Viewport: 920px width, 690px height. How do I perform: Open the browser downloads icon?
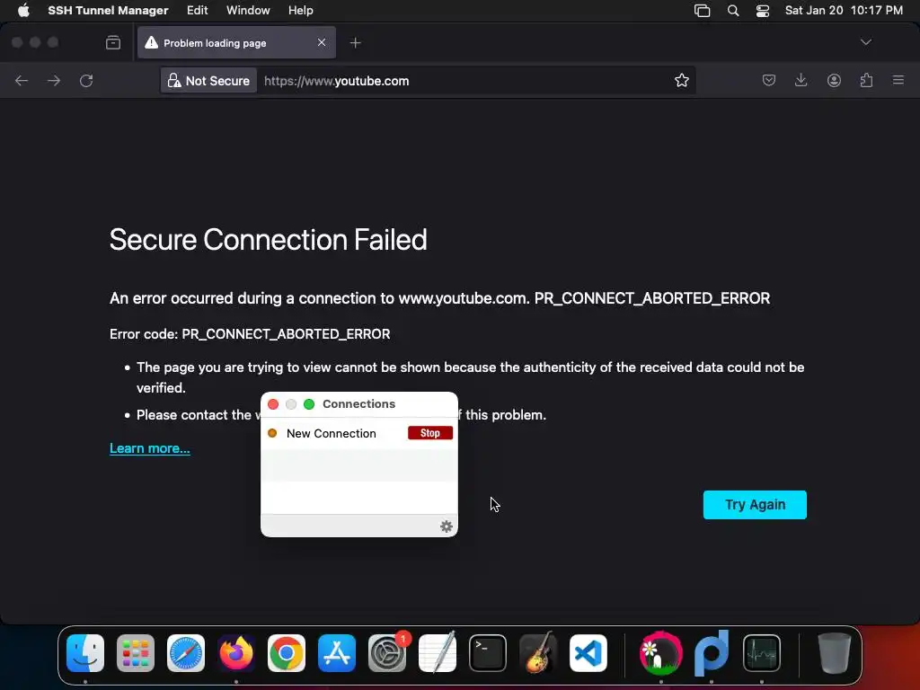click(x=801, y=81)
